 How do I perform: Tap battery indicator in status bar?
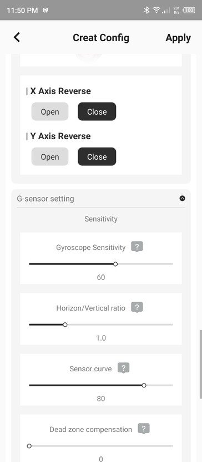tap(189, 11)
